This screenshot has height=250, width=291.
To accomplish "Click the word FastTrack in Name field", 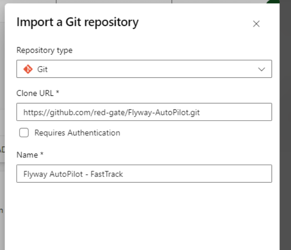I will [106, 174].
